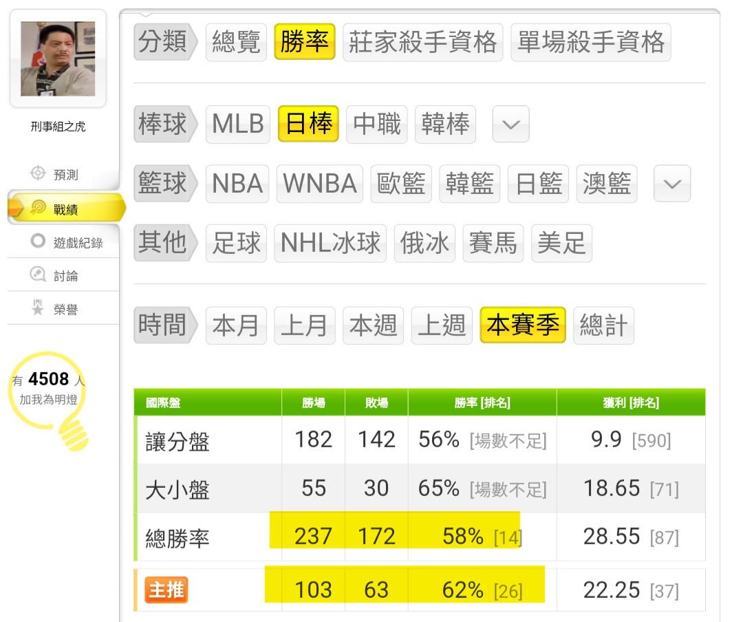Open 戰績 in the sidebar menu
The image size is (743, 622).
point(66,209)
